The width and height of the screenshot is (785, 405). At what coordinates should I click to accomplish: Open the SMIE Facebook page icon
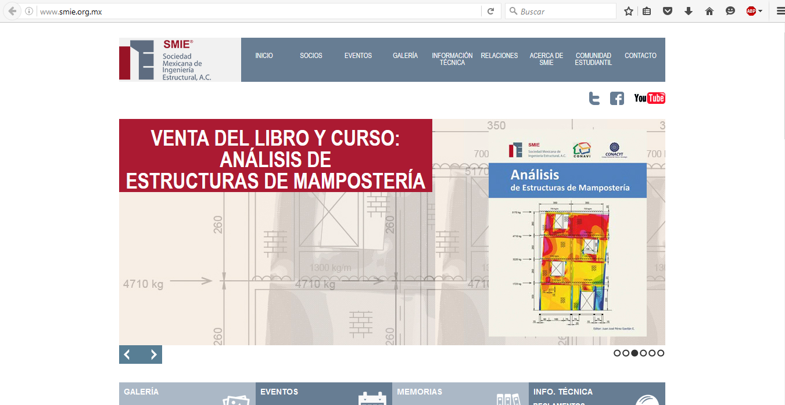[616, 98]
